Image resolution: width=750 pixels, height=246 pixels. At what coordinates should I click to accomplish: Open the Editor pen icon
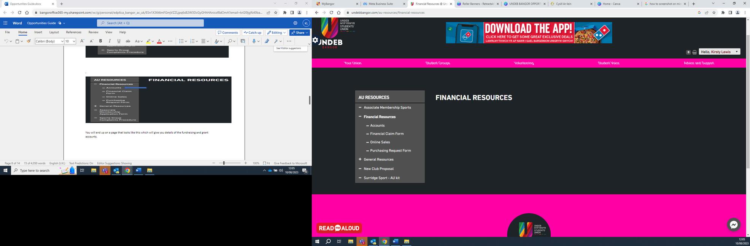[x=267, y=41]
